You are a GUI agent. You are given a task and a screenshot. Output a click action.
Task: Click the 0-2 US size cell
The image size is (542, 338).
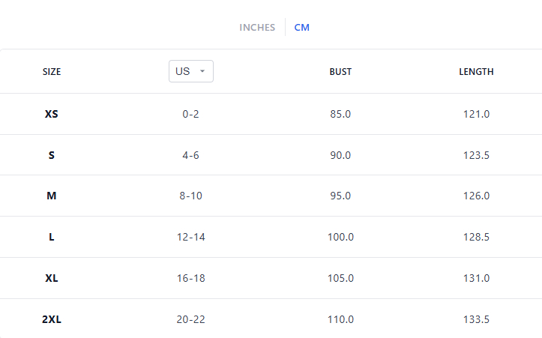[x=190, y=114]
